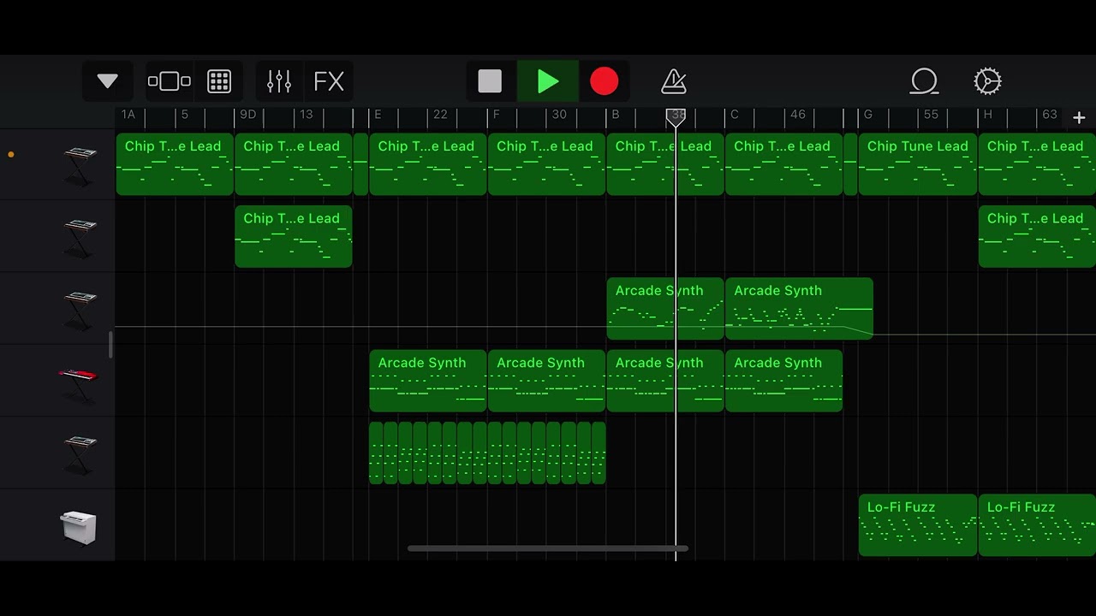Viewport: 1096px width, 616px height.
Task: Tap bar 46 on the ruler
Action: (798, 115)
